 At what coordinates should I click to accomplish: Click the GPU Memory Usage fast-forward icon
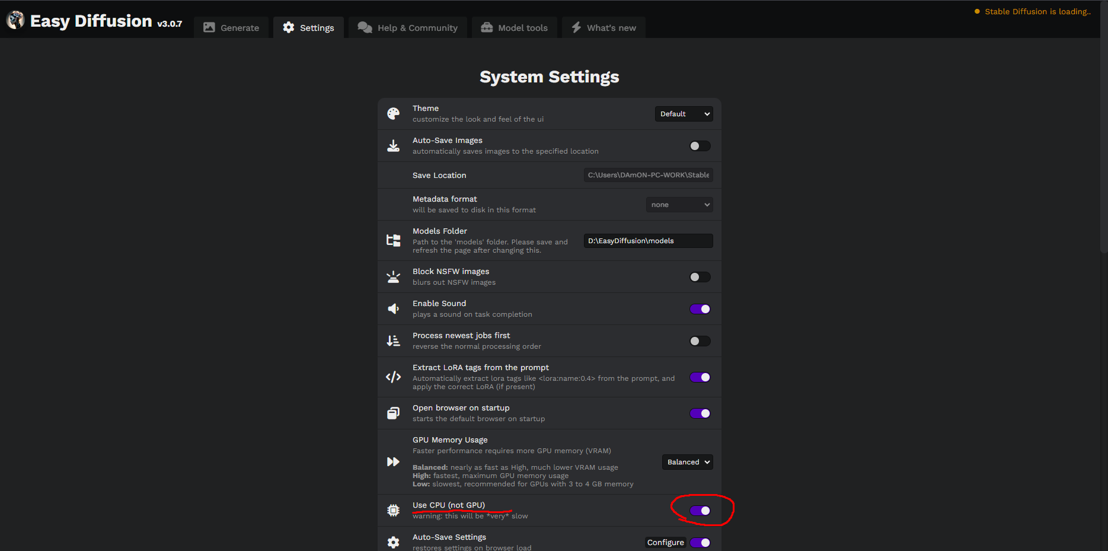[x=393, y=461]
